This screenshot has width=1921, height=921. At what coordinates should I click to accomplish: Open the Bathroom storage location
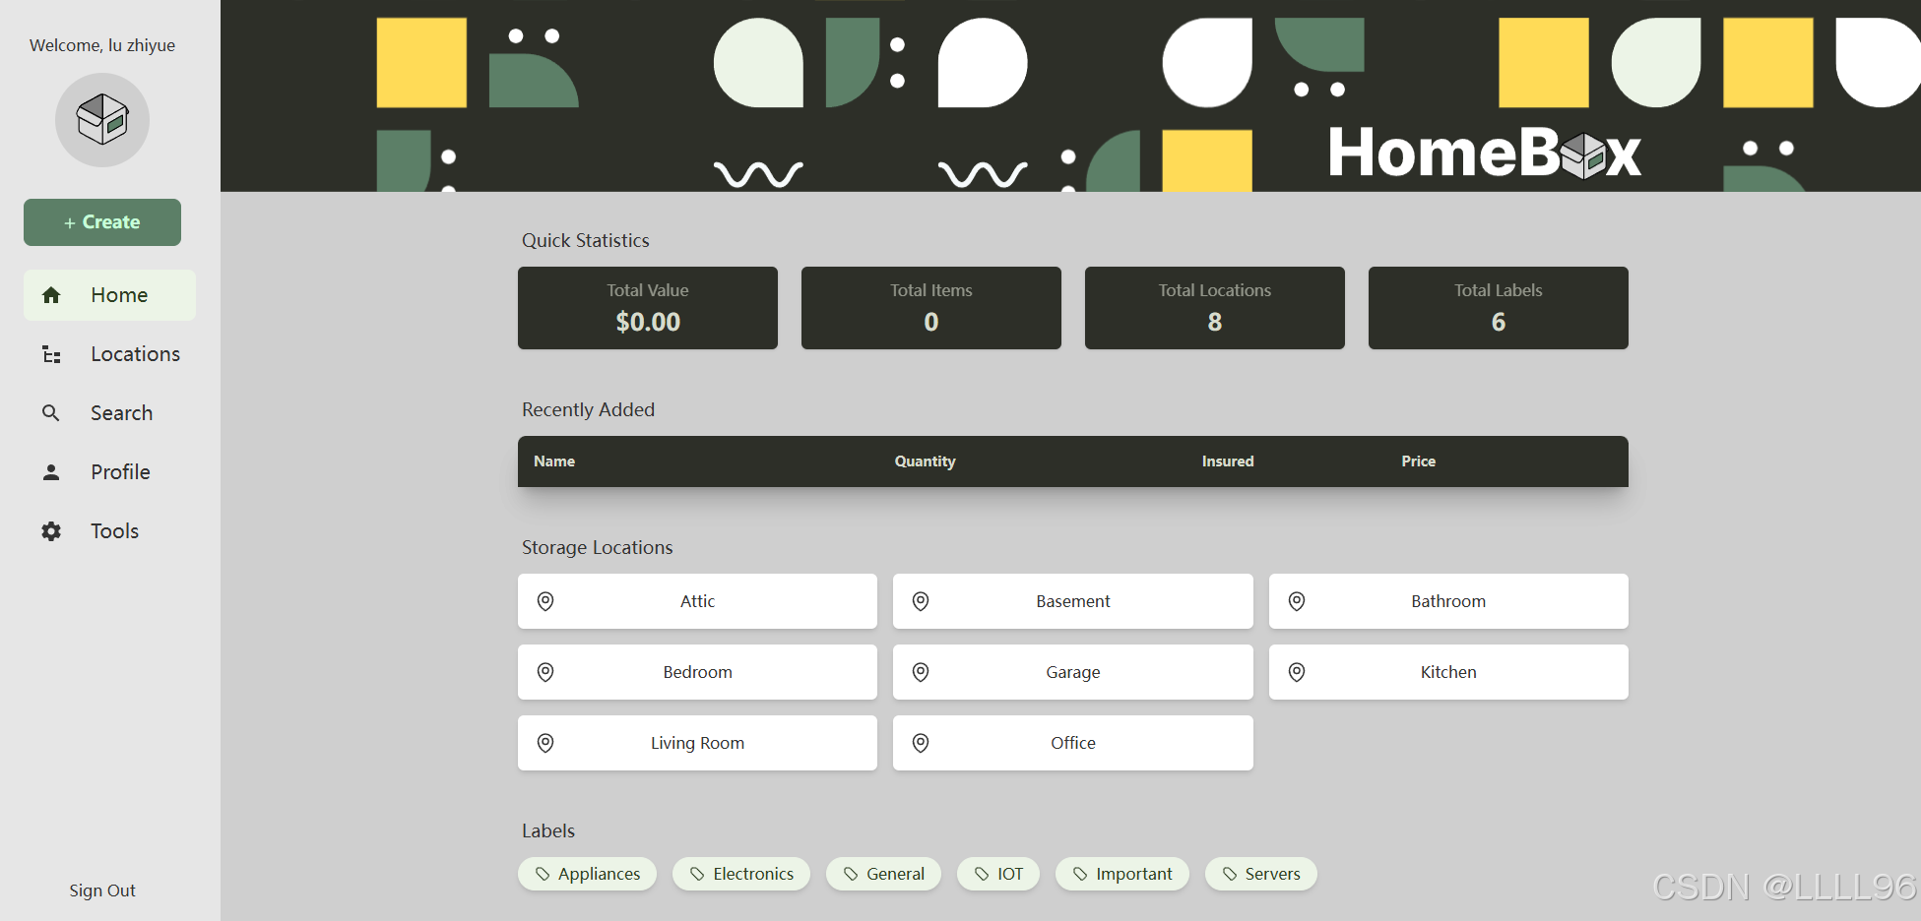(1448, 601)
